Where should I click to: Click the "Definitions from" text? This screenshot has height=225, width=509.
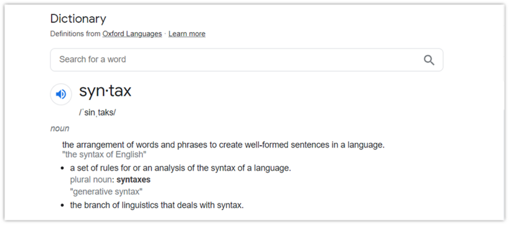point(75,34)
